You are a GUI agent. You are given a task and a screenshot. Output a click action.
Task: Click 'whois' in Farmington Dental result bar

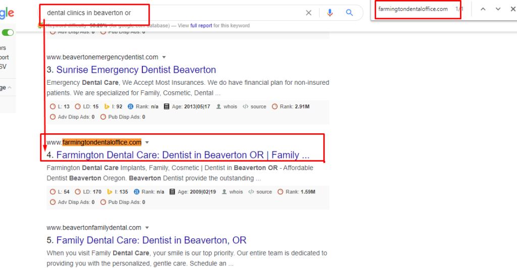pos(236,192)
